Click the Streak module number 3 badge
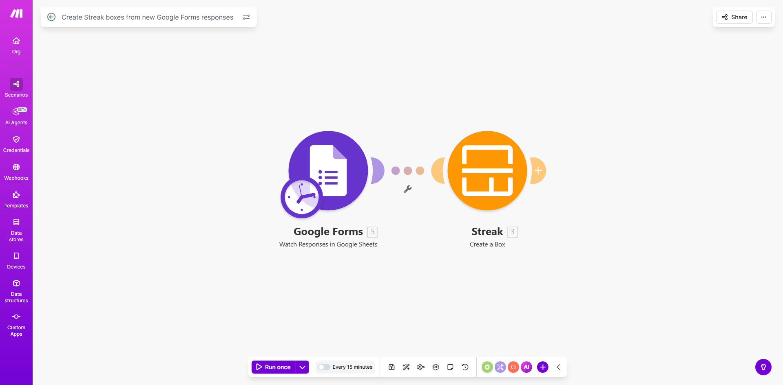 pyautogui.click(x=513, y=232)
